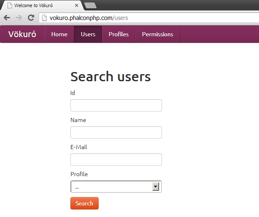Open the Profile combo box
This screenshot has height=217, width=259.
click(x=112, y=187)
